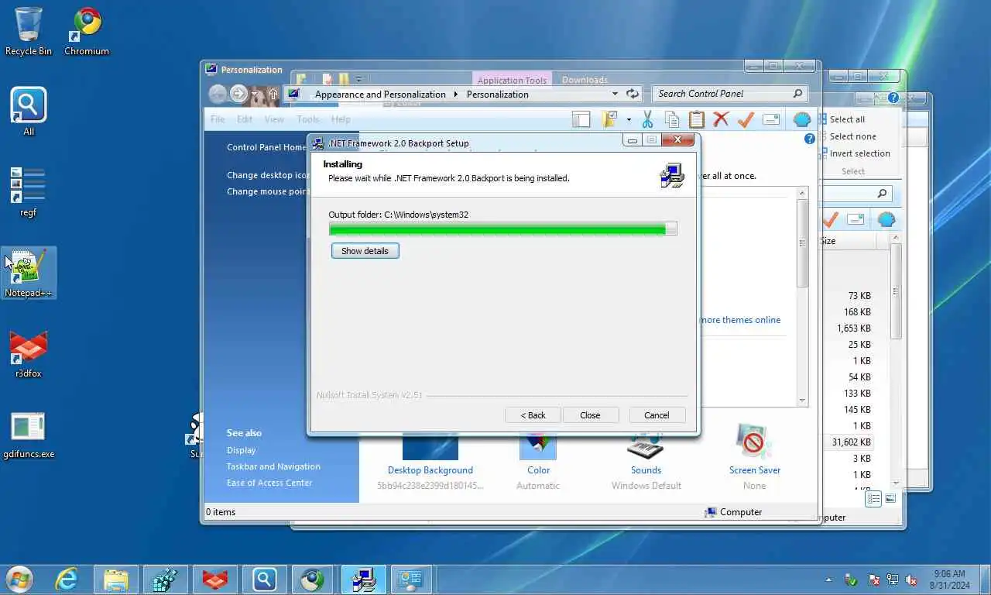Click the more themes online link
Image resolution: width=991 pixels, height=595 pixels.
pos(740,320)
